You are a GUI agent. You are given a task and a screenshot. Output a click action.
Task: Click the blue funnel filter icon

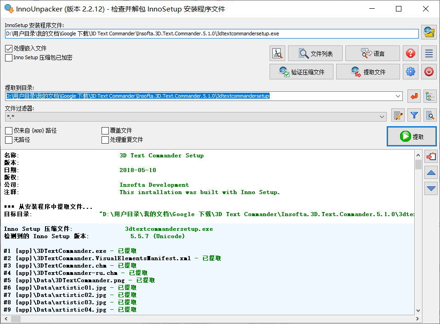pyautogui.click(x=414, y=115)
